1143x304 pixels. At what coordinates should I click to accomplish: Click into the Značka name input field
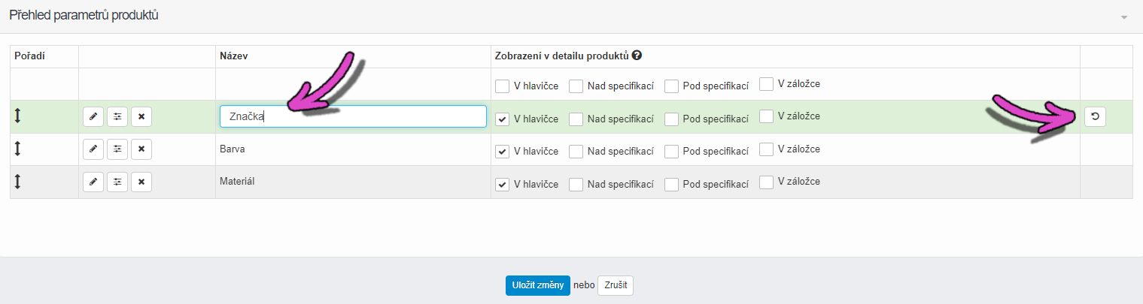pyautogui.click(x=353, y=116)
